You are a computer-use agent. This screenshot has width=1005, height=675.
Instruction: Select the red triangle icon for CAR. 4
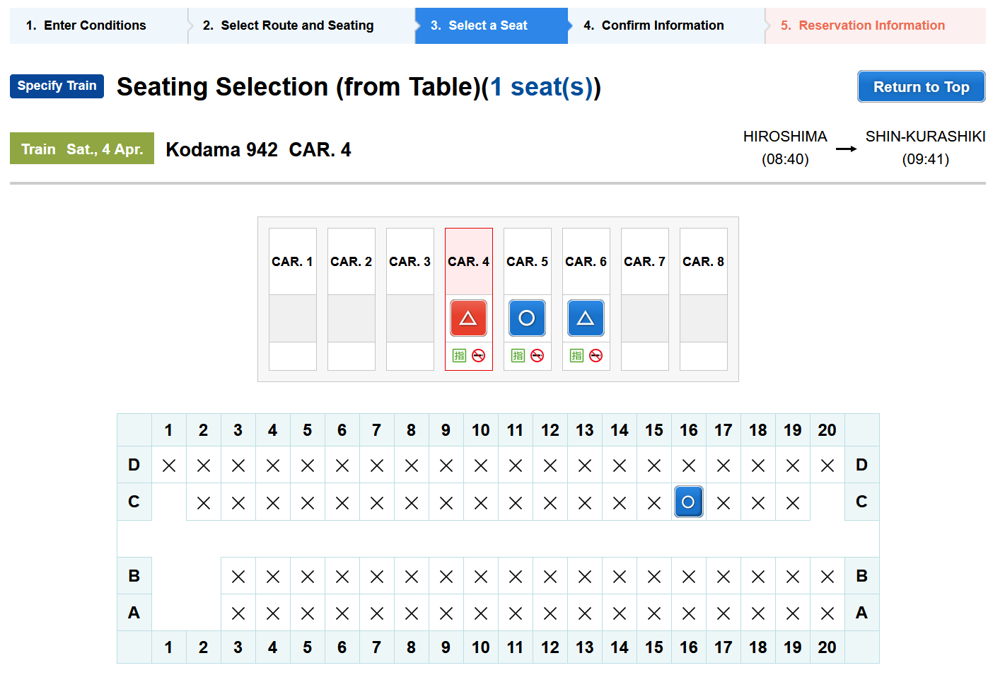tap(468, 318)
